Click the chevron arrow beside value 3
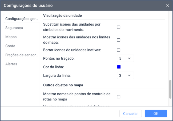The width and height of the screenshot is (173, 121). (129, 75)
